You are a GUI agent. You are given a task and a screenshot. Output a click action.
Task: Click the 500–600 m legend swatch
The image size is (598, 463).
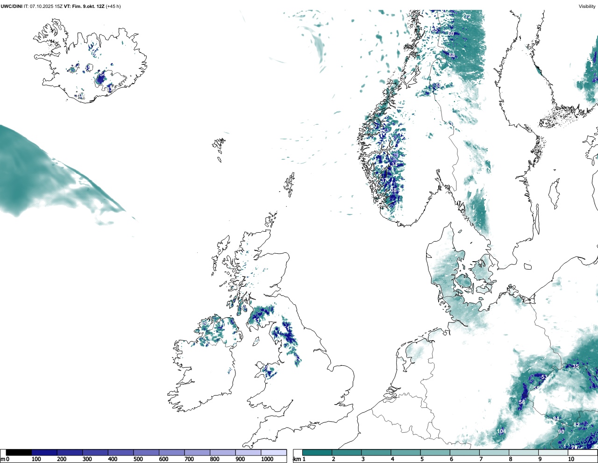pos(146,452)
